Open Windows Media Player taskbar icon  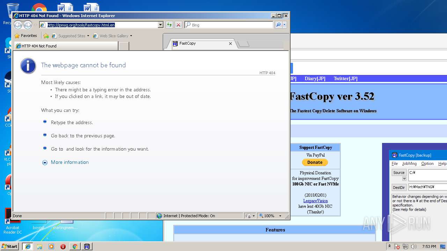click(x=51, y=246)
